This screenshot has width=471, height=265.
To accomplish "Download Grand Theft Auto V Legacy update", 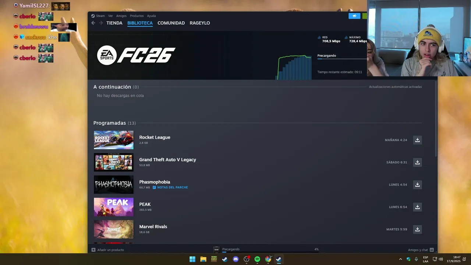I will click(417, 162).
